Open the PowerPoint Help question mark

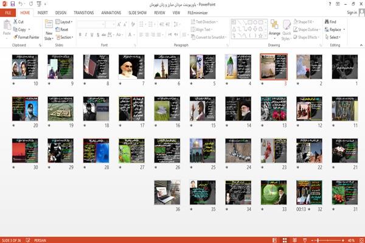[x=330, y=4]
